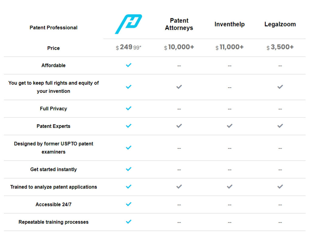
Task: Click the blue checkmark in Full Privacy row
Action: coord(128,108)
